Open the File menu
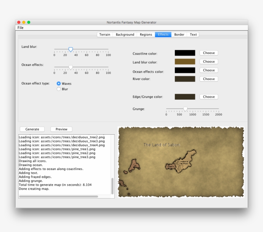Image resolution: width=263 pixels, height=232 pixels. point(21,28)
